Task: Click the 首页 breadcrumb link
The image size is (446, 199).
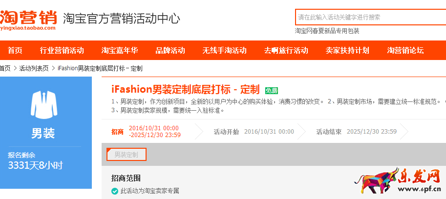Action: point(5,68)
